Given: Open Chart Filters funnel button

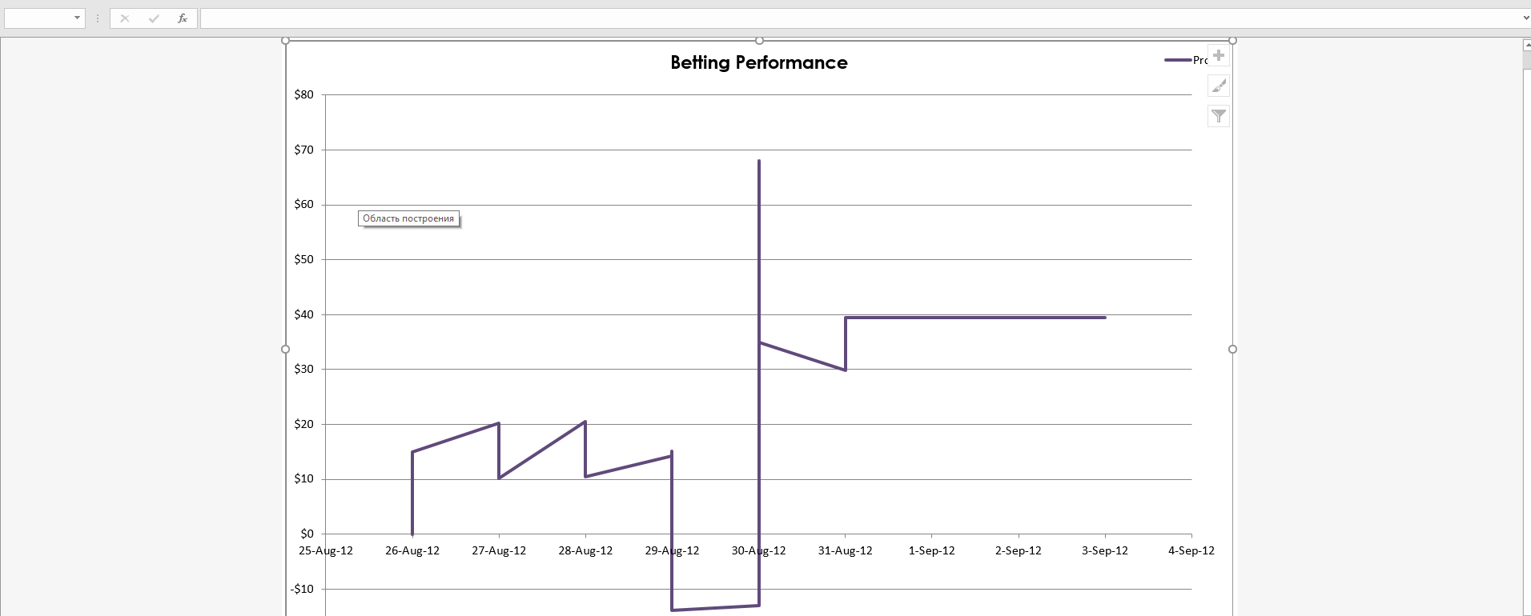Looking at the screenshot, I should [1219, 116].
